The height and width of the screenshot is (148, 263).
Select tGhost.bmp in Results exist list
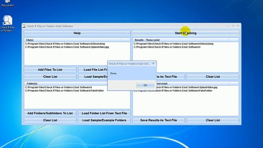click(173, 44)
